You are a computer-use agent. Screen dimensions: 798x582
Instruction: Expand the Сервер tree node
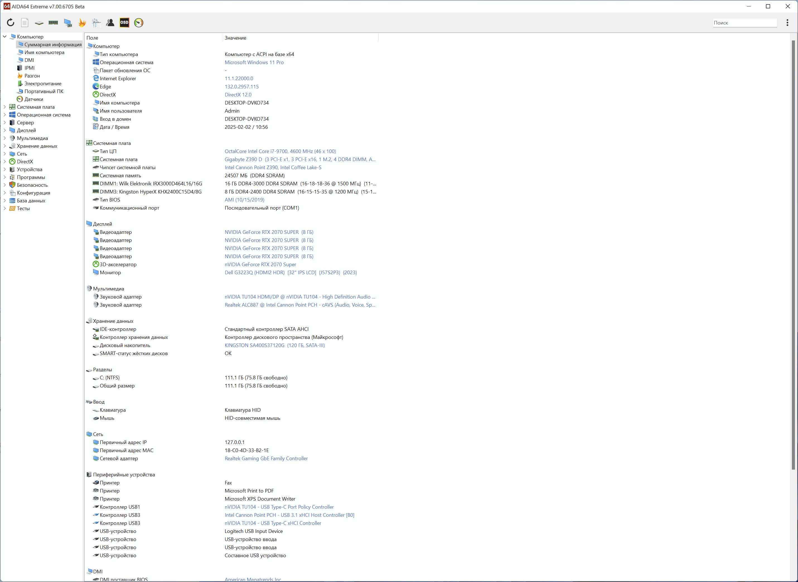point(5,122)
